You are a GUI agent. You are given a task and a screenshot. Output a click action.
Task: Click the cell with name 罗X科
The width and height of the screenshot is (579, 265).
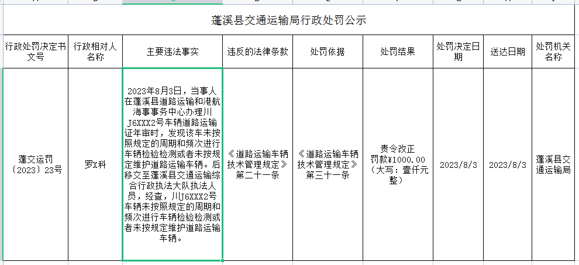coord(95,164)
